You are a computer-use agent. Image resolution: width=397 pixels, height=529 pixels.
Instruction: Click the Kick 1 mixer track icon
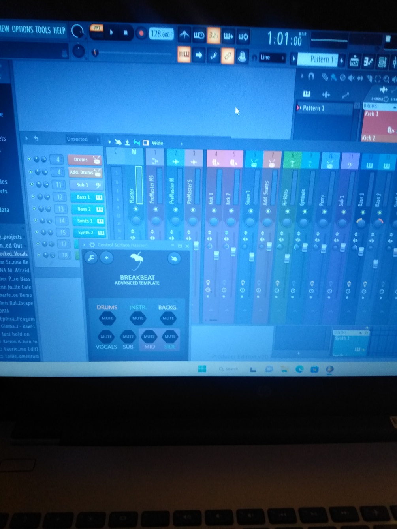click(x=215, y=162)
